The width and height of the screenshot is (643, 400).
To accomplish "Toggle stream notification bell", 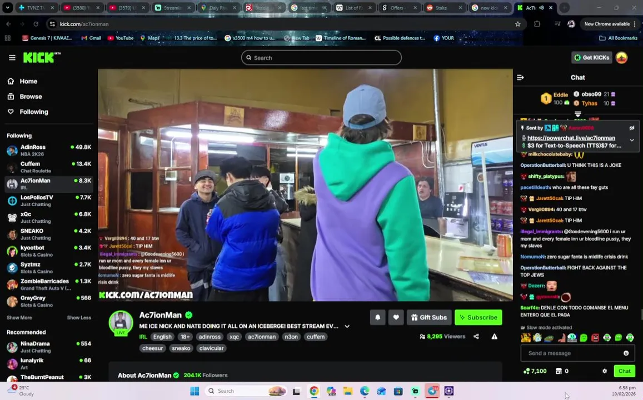I will pos(378,317).
